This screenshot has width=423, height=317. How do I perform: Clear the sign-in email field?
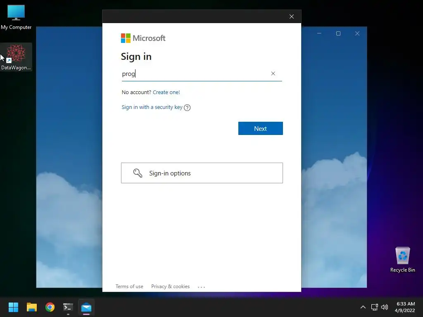[273, 73]
